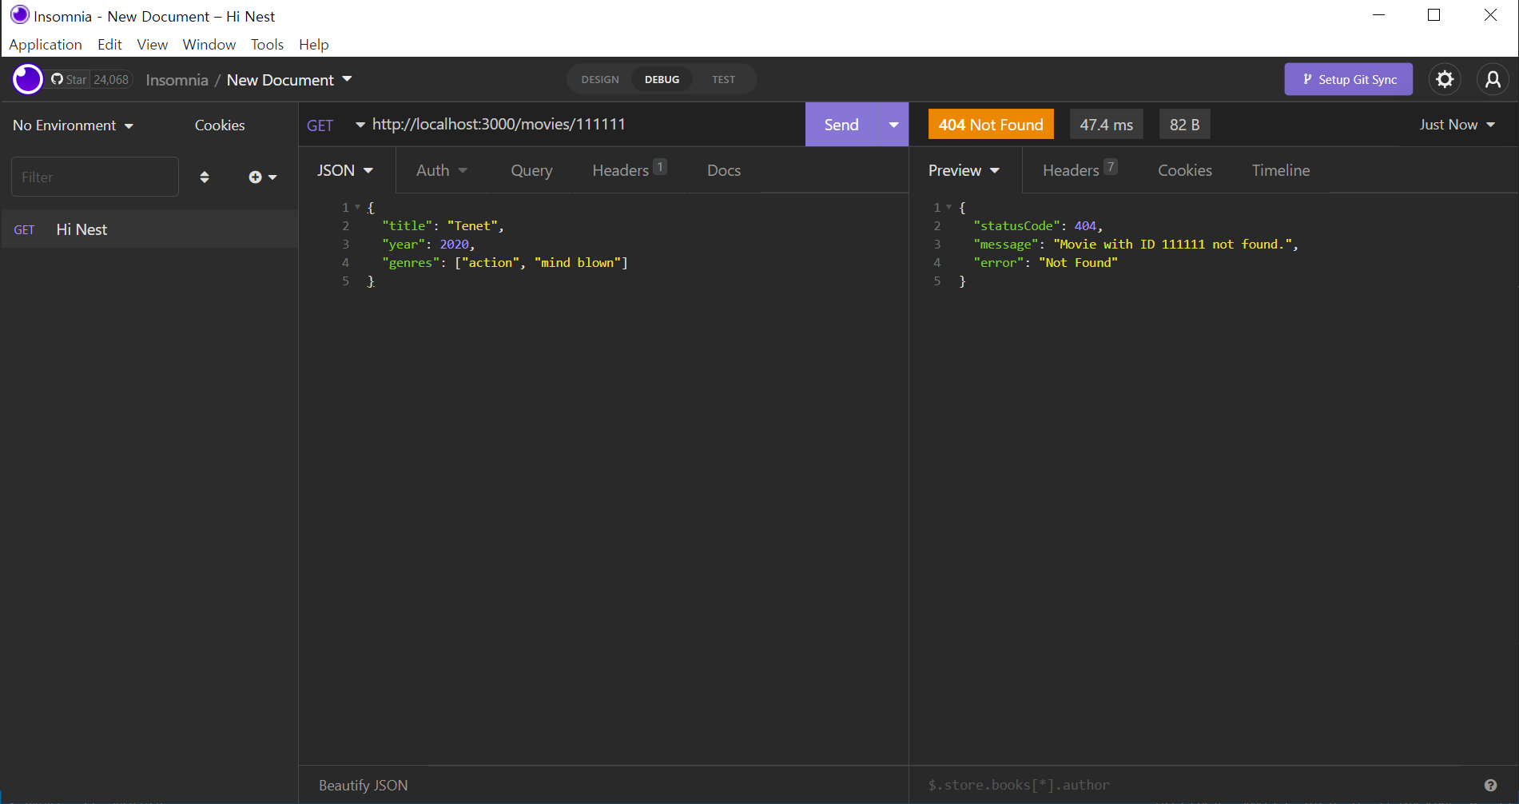The image size is (1519, 804).
Task: Open the GET method dropdown
Action: pyautogui.click(x=336, y=125)
